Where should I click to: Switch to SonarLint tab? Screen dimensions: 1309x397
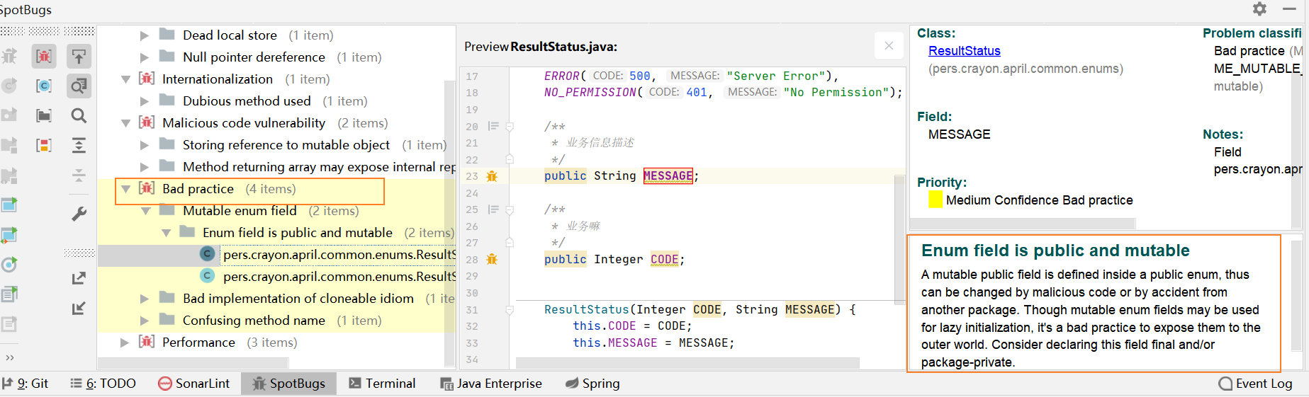[194, 384]
